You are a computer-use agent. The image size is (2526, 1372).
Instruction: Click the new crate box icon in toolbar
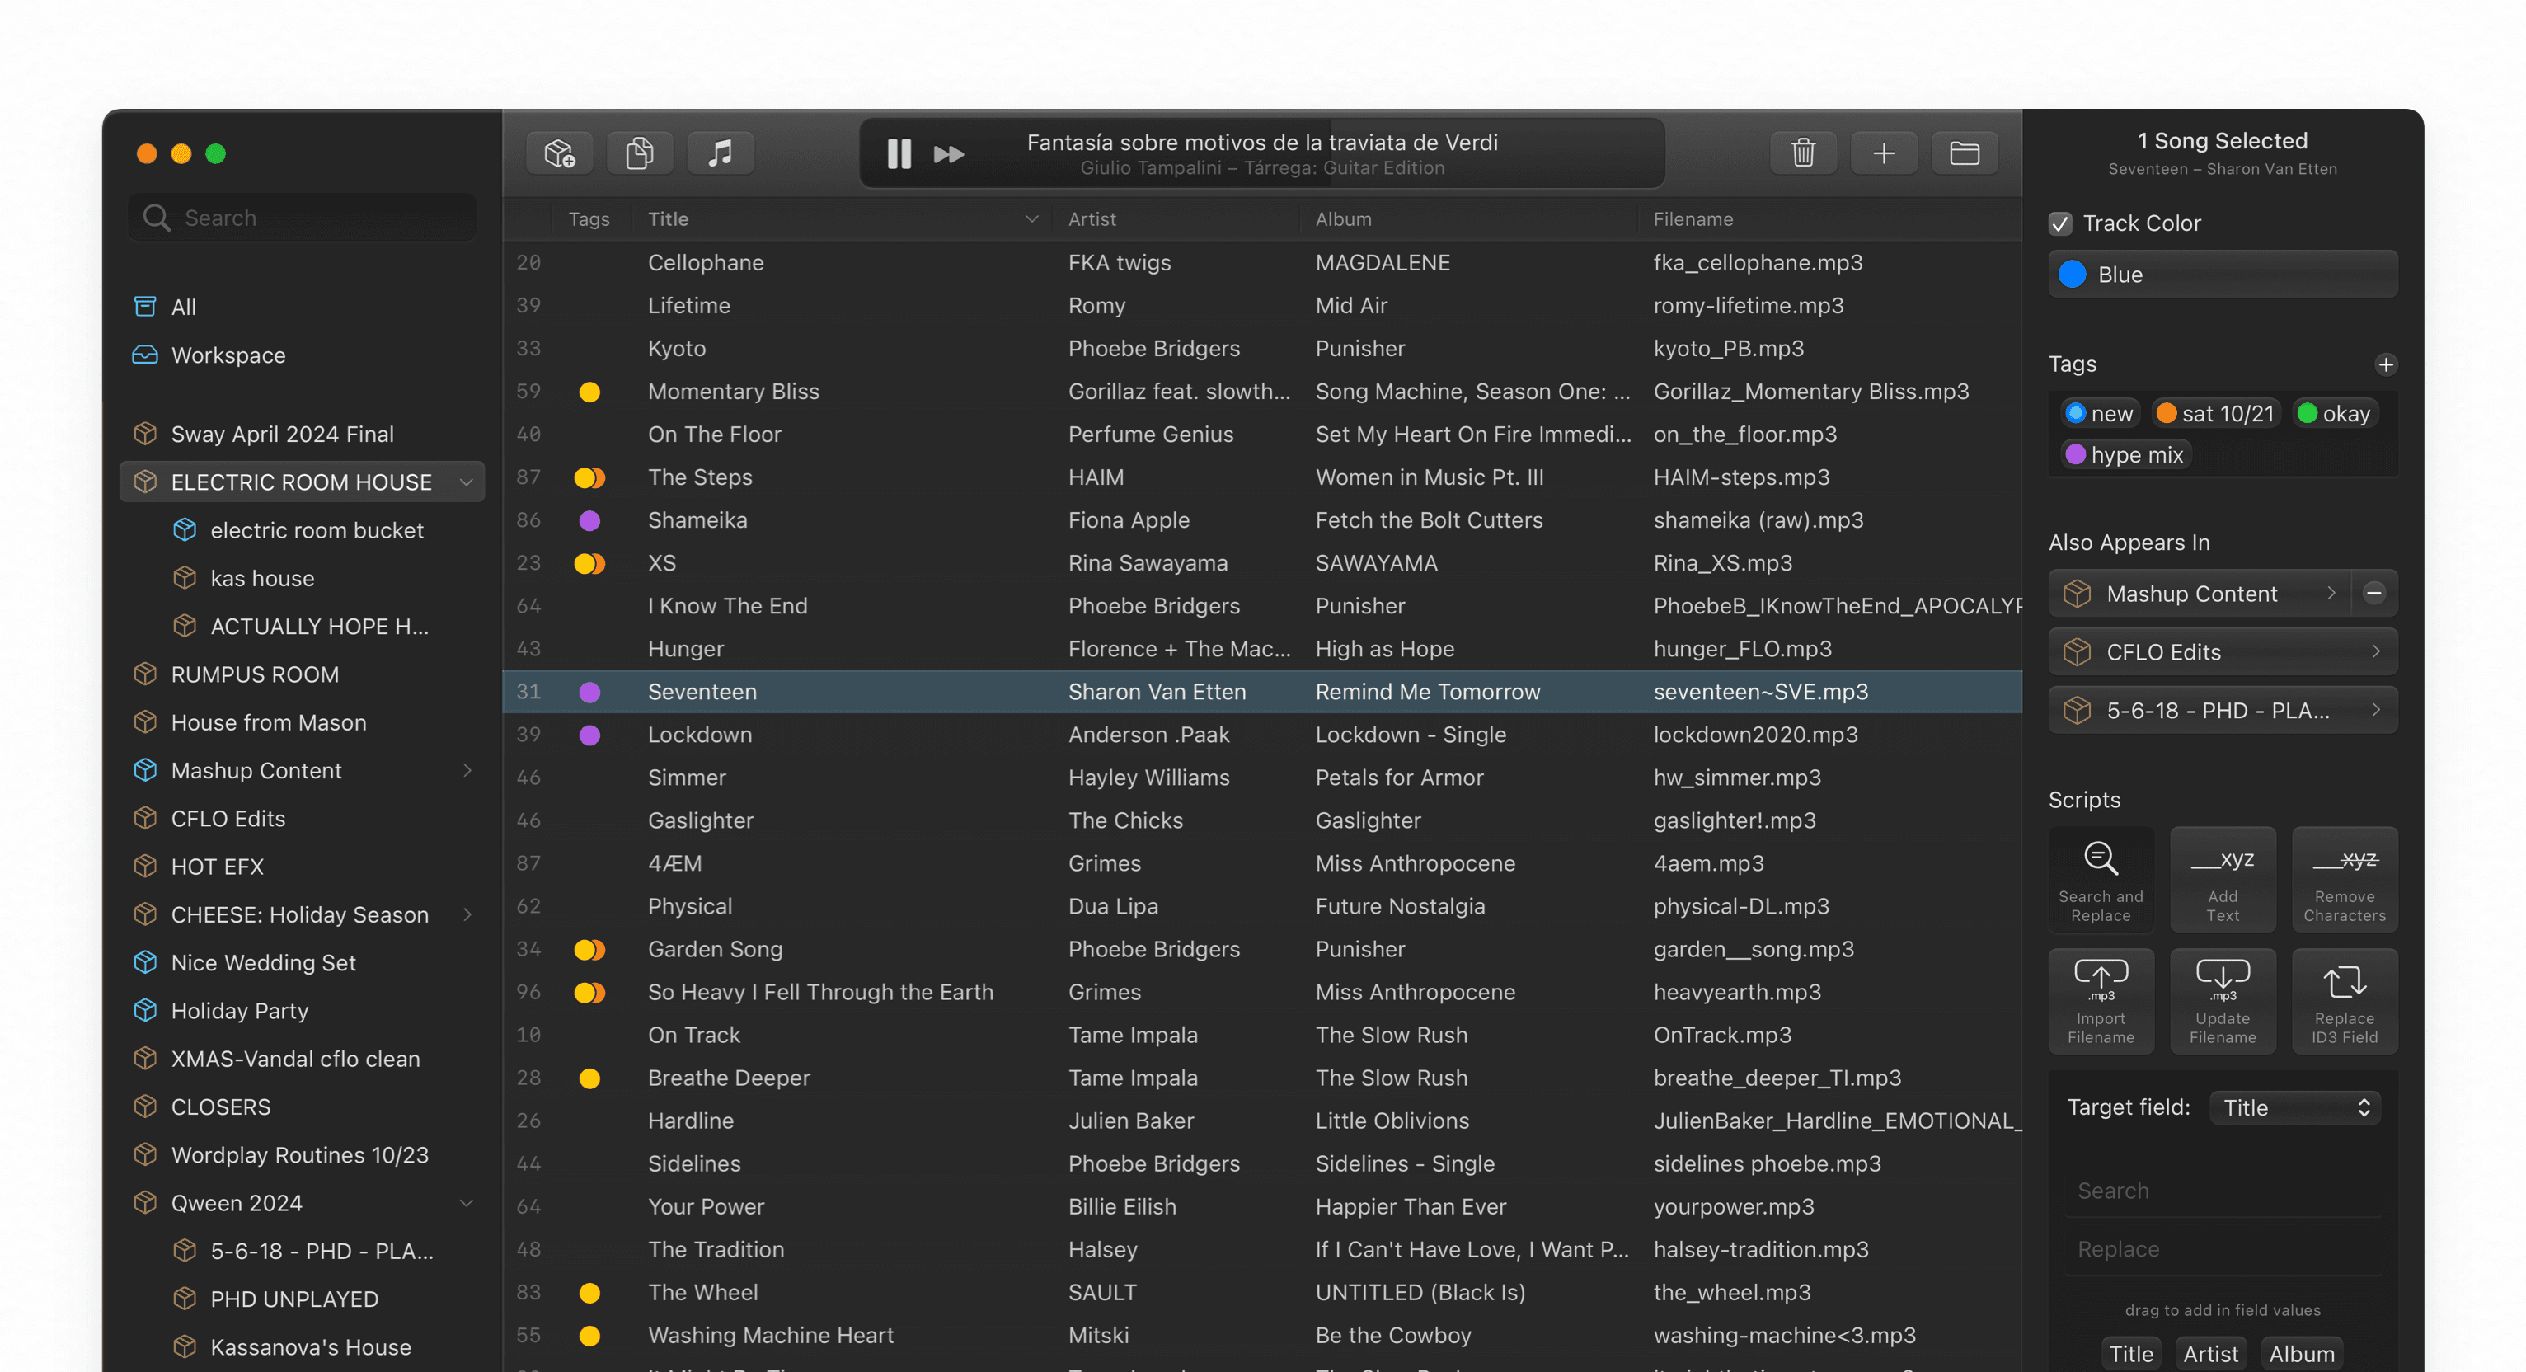(559, 153)
